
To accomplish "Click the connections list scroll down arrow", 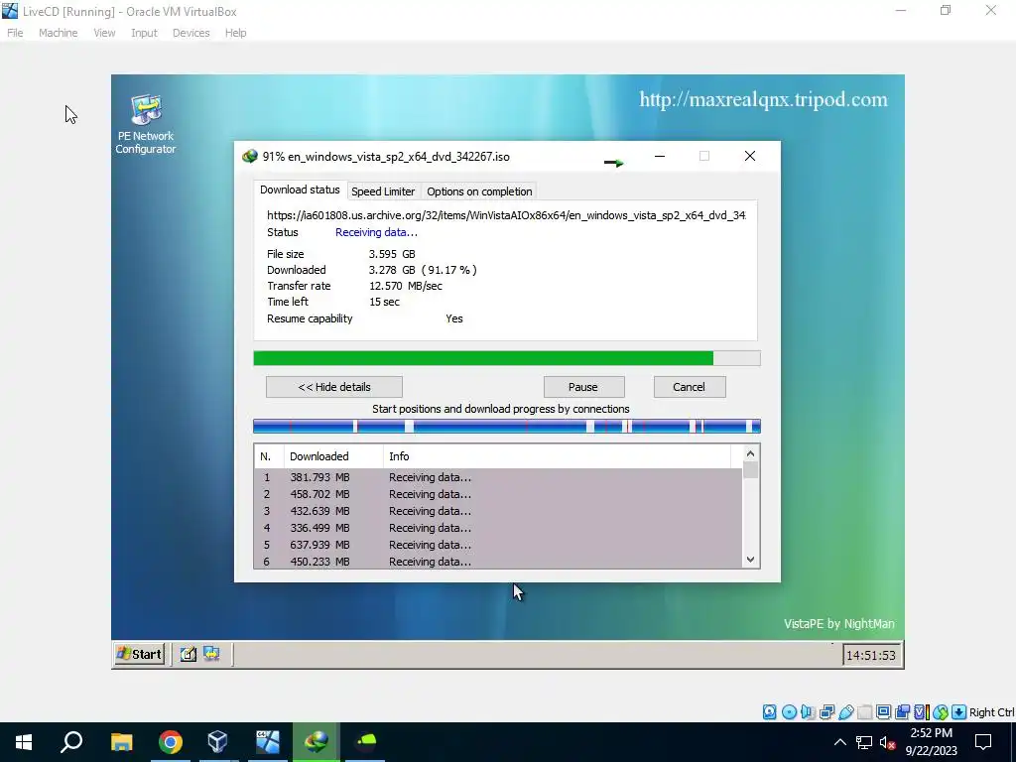I will 750,560.
